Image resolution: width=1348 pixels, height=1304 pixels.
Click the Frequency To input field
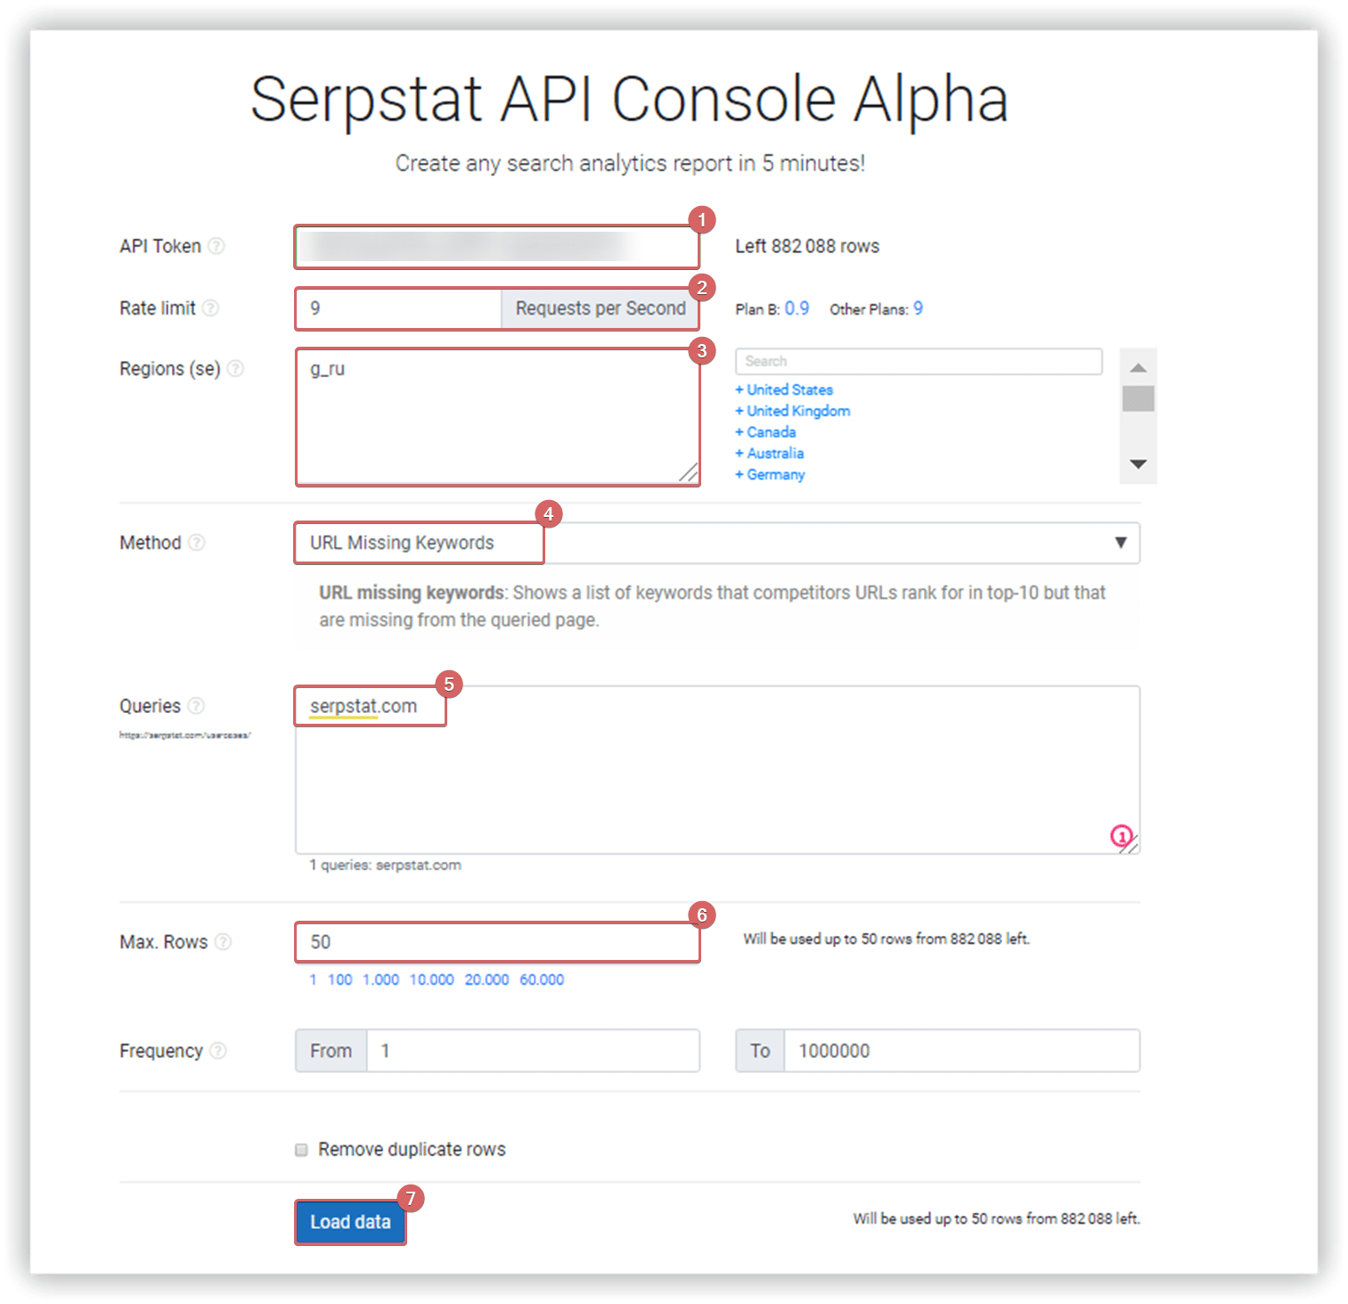click(x=961, y=1051)
